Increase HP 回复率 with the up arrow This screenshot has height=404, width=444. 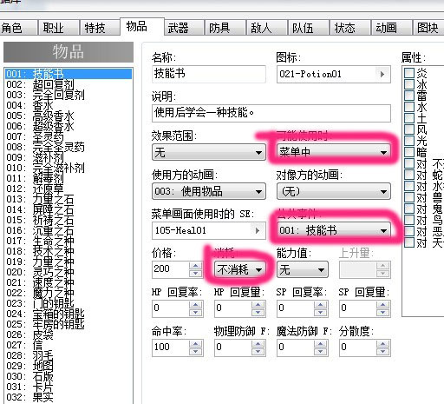[x=196, y=305]
